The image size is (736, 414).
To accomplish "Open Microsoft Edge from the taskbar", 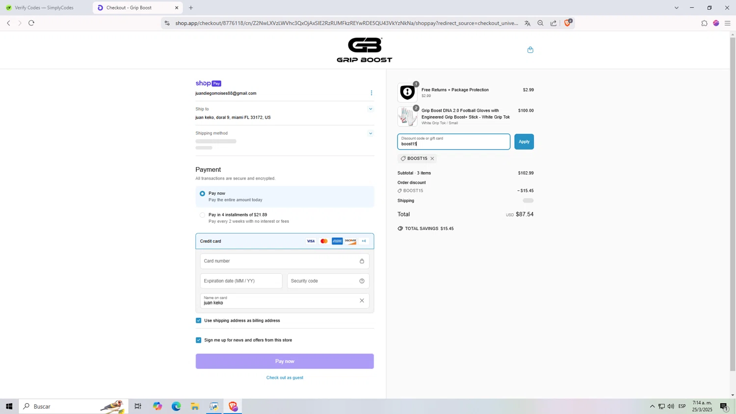I will click(176, 406).
